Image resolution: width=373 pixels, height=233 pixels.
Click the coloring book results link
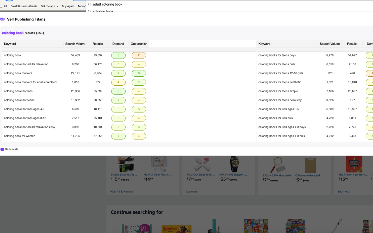click(13, 33)
